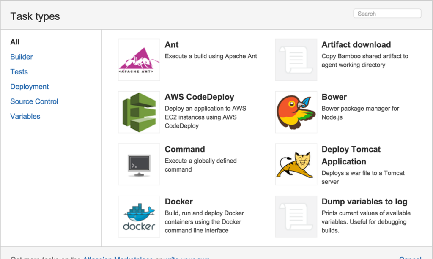Click the Search input field
The width and height of the screenshot is (433, 259).
[x=386, y=13]
